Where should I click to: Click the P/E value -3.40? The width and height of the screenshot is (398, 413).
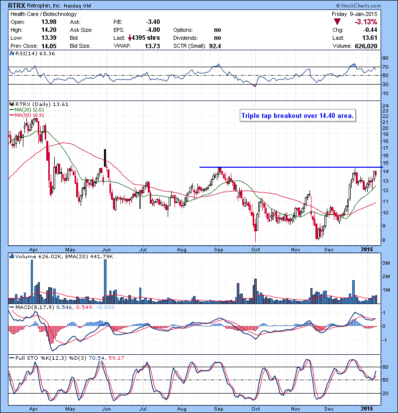pyautogui.click(x=153, y=22)
